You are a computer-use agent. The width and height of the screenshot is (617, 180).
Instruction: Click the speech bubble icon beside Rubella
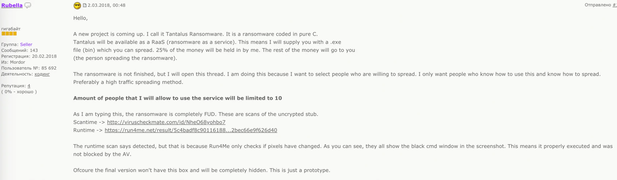(x=28, y=5)
